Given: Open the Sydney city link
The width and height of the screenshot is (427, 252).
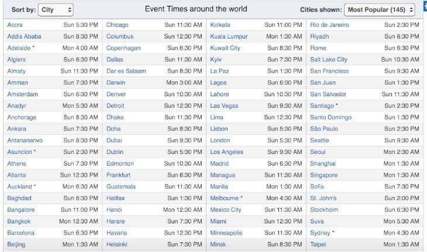Looking at the screenshot, I should pyautogui.click(x=320, y=233).
